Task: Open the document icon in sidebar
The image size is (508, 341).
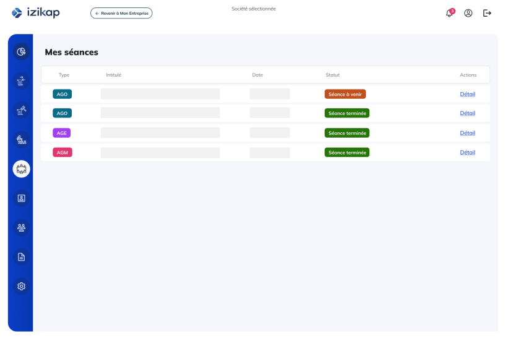Action: pos(21,257)
